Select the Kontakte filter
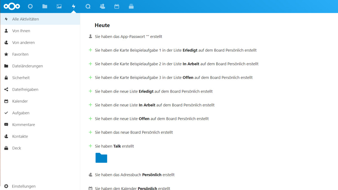Viewport: 338px width, 190px height. 40,137
